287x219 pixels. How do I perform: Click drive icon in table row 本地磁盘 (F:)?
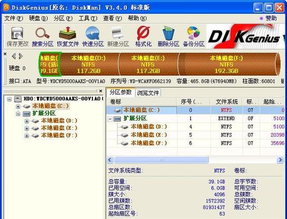click(125, 143)
